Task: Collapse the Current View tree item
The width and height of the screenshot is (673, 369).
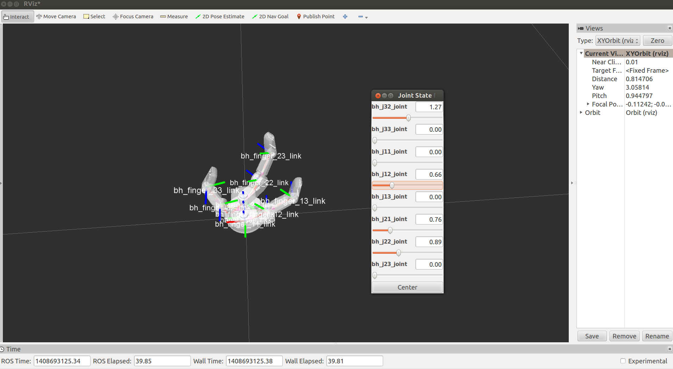Action: click(x=581, y=53)
